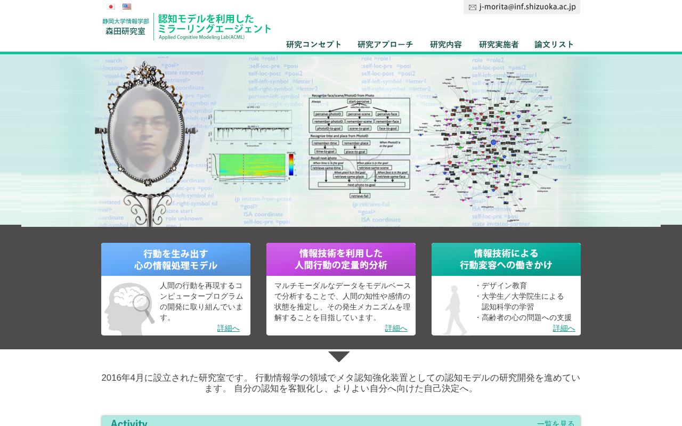Click the walking person silhouette icon
Screen dimensions: 682x426
click(454, 310)
